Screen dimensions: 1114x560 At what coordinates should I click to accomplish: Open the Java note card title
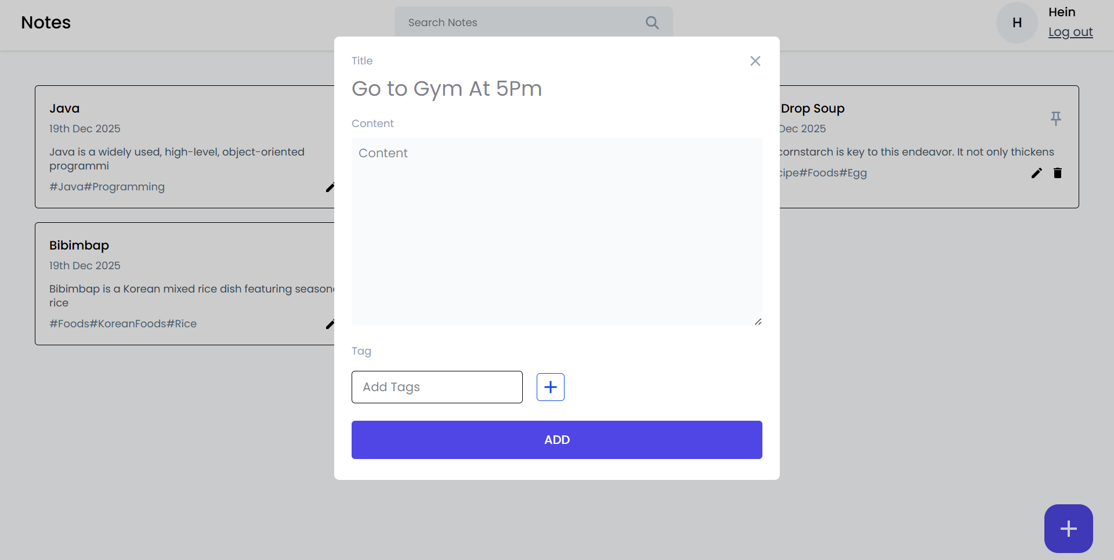pyautogui.click(x=64, y=109)
